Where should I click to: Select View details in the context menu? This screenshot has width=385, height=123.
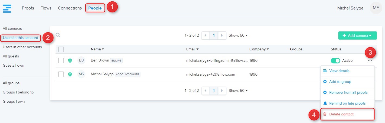pyautogui.click(x=339, y=71)
